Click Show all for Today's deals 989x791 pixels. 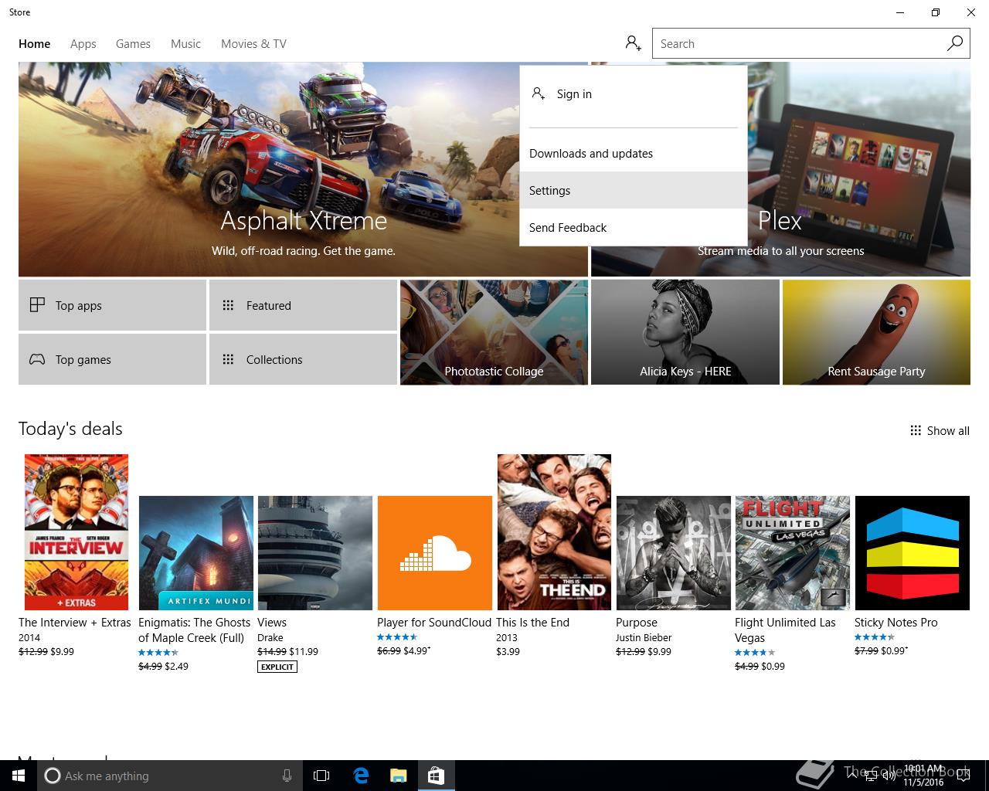pos(940,430)
